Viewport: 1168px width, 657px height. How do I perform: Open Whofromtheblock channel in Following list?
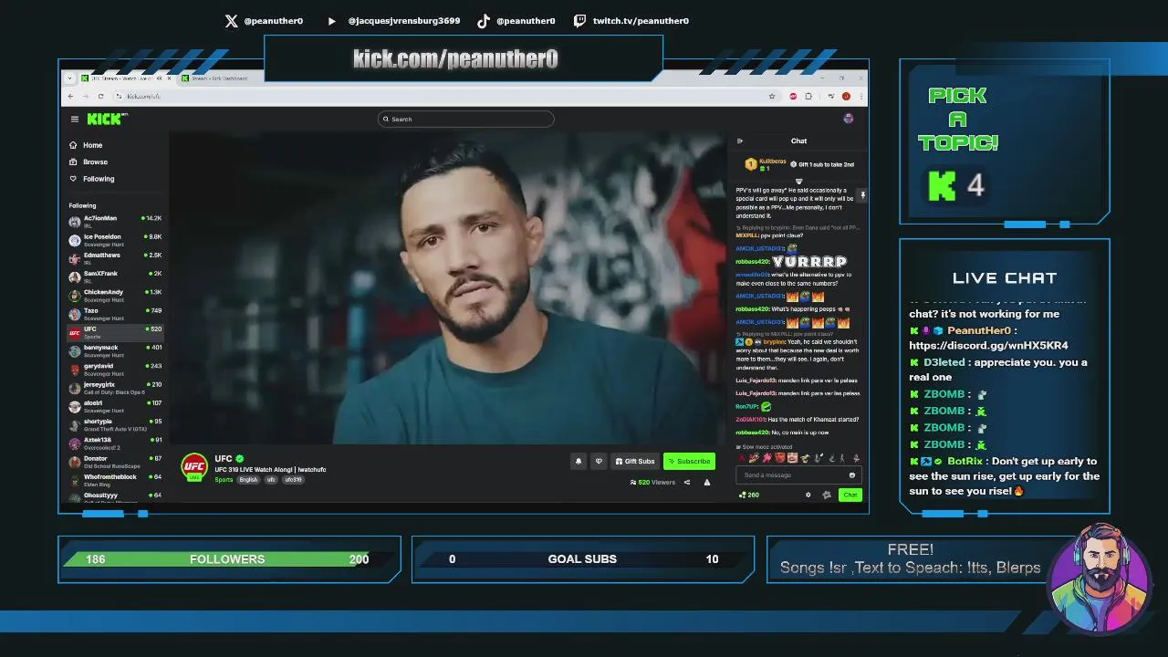(115, 480)
